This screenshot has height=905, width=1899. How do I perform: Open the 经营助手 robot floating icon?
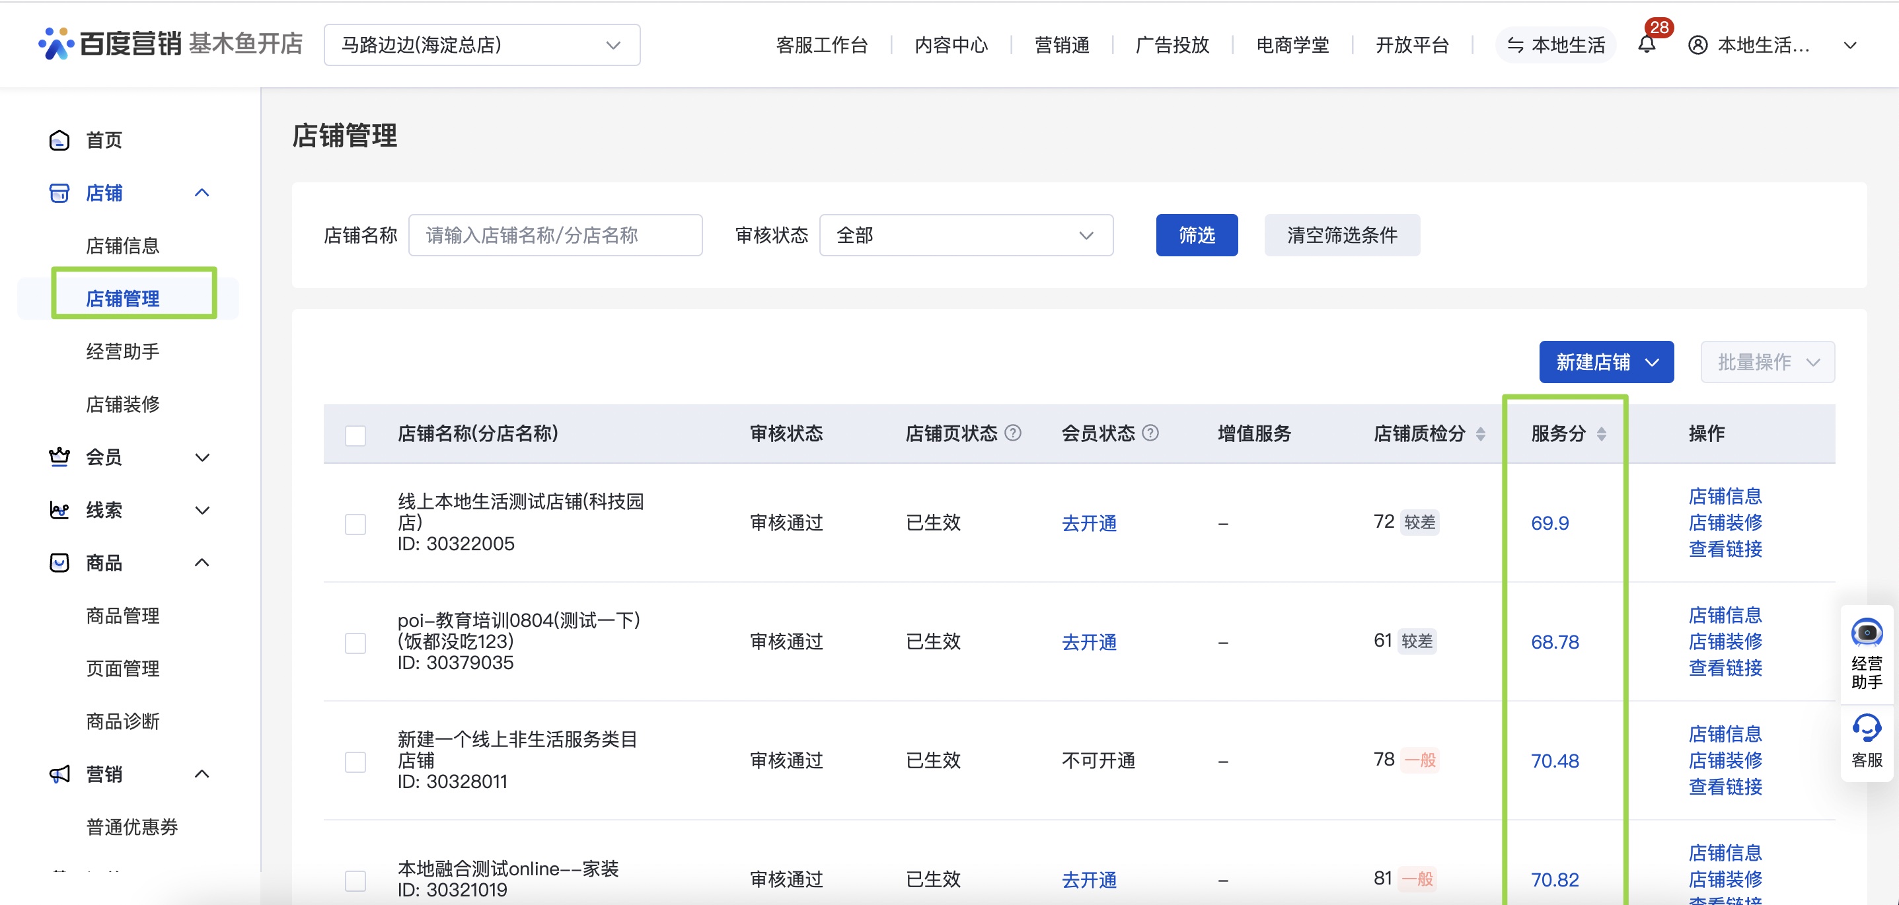(x=1866, y=633)
